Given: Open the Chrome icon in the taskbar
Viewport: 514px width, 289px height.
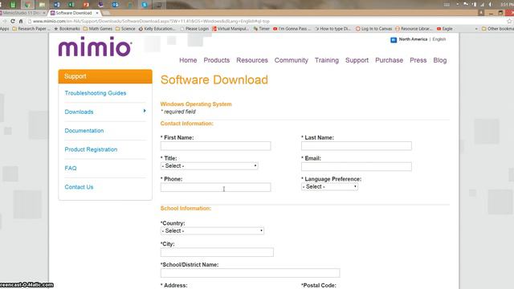Looking at the screenshot, I should click(27, 5).
